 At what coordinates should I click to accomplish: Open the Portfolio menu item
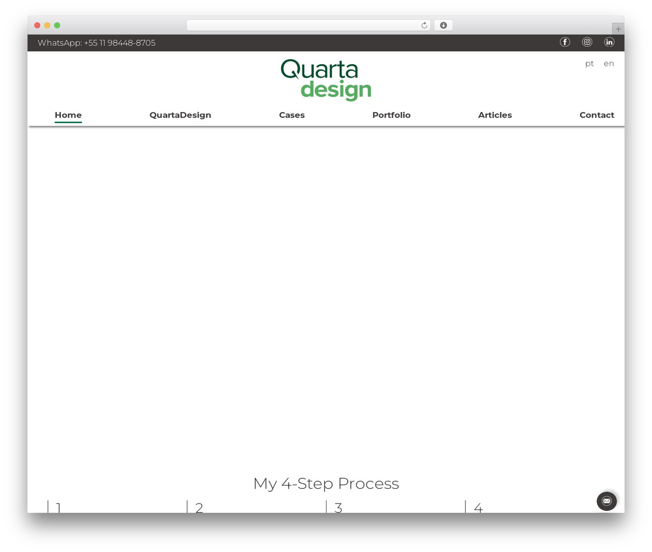(391, 115)
